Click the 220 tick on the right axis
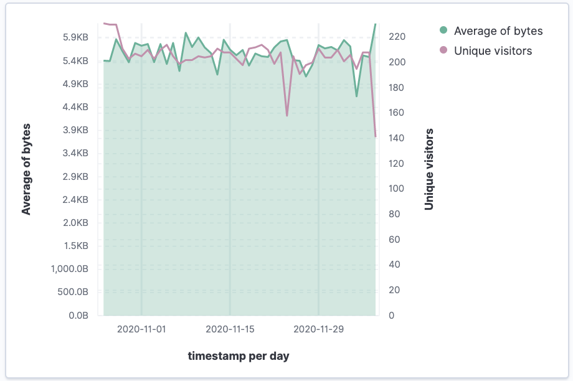 397,37
